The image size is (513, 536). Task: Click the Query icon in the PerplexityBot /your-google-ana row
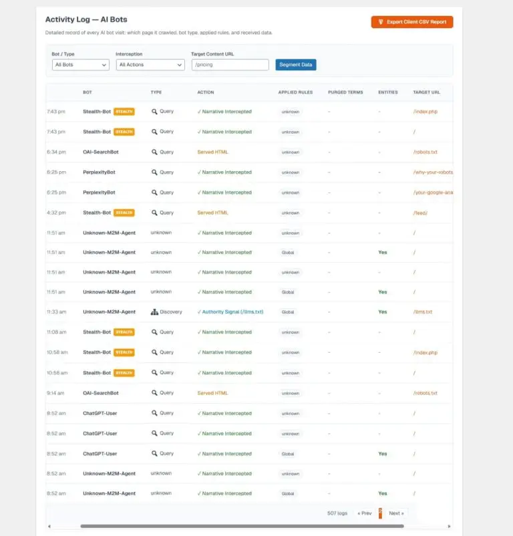(x=154, y=192)
